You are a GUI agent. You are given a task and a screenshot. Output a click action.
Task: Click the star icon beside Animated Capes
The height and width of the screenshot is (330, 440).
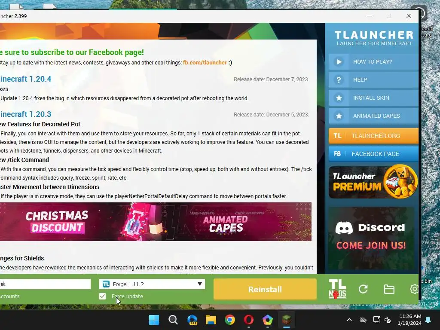(x=339, y=116)
